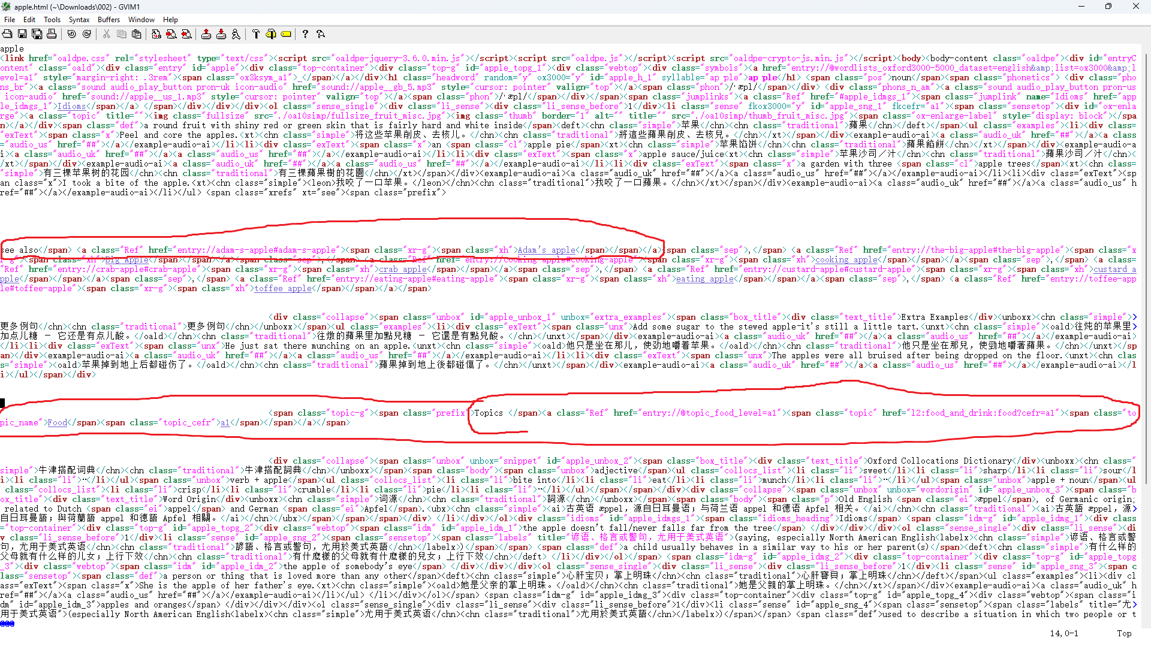
Task: Paste from clipboard toolbar icon
Action: [x=137, y=34]
